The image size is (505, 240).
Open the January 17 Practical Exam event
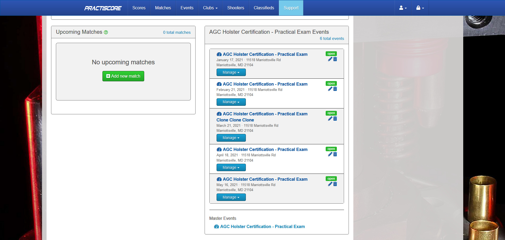click(x=262, y=54)
